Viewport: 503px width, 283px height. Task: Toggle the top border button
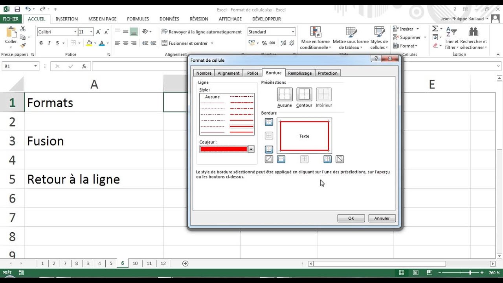point(269,122)
